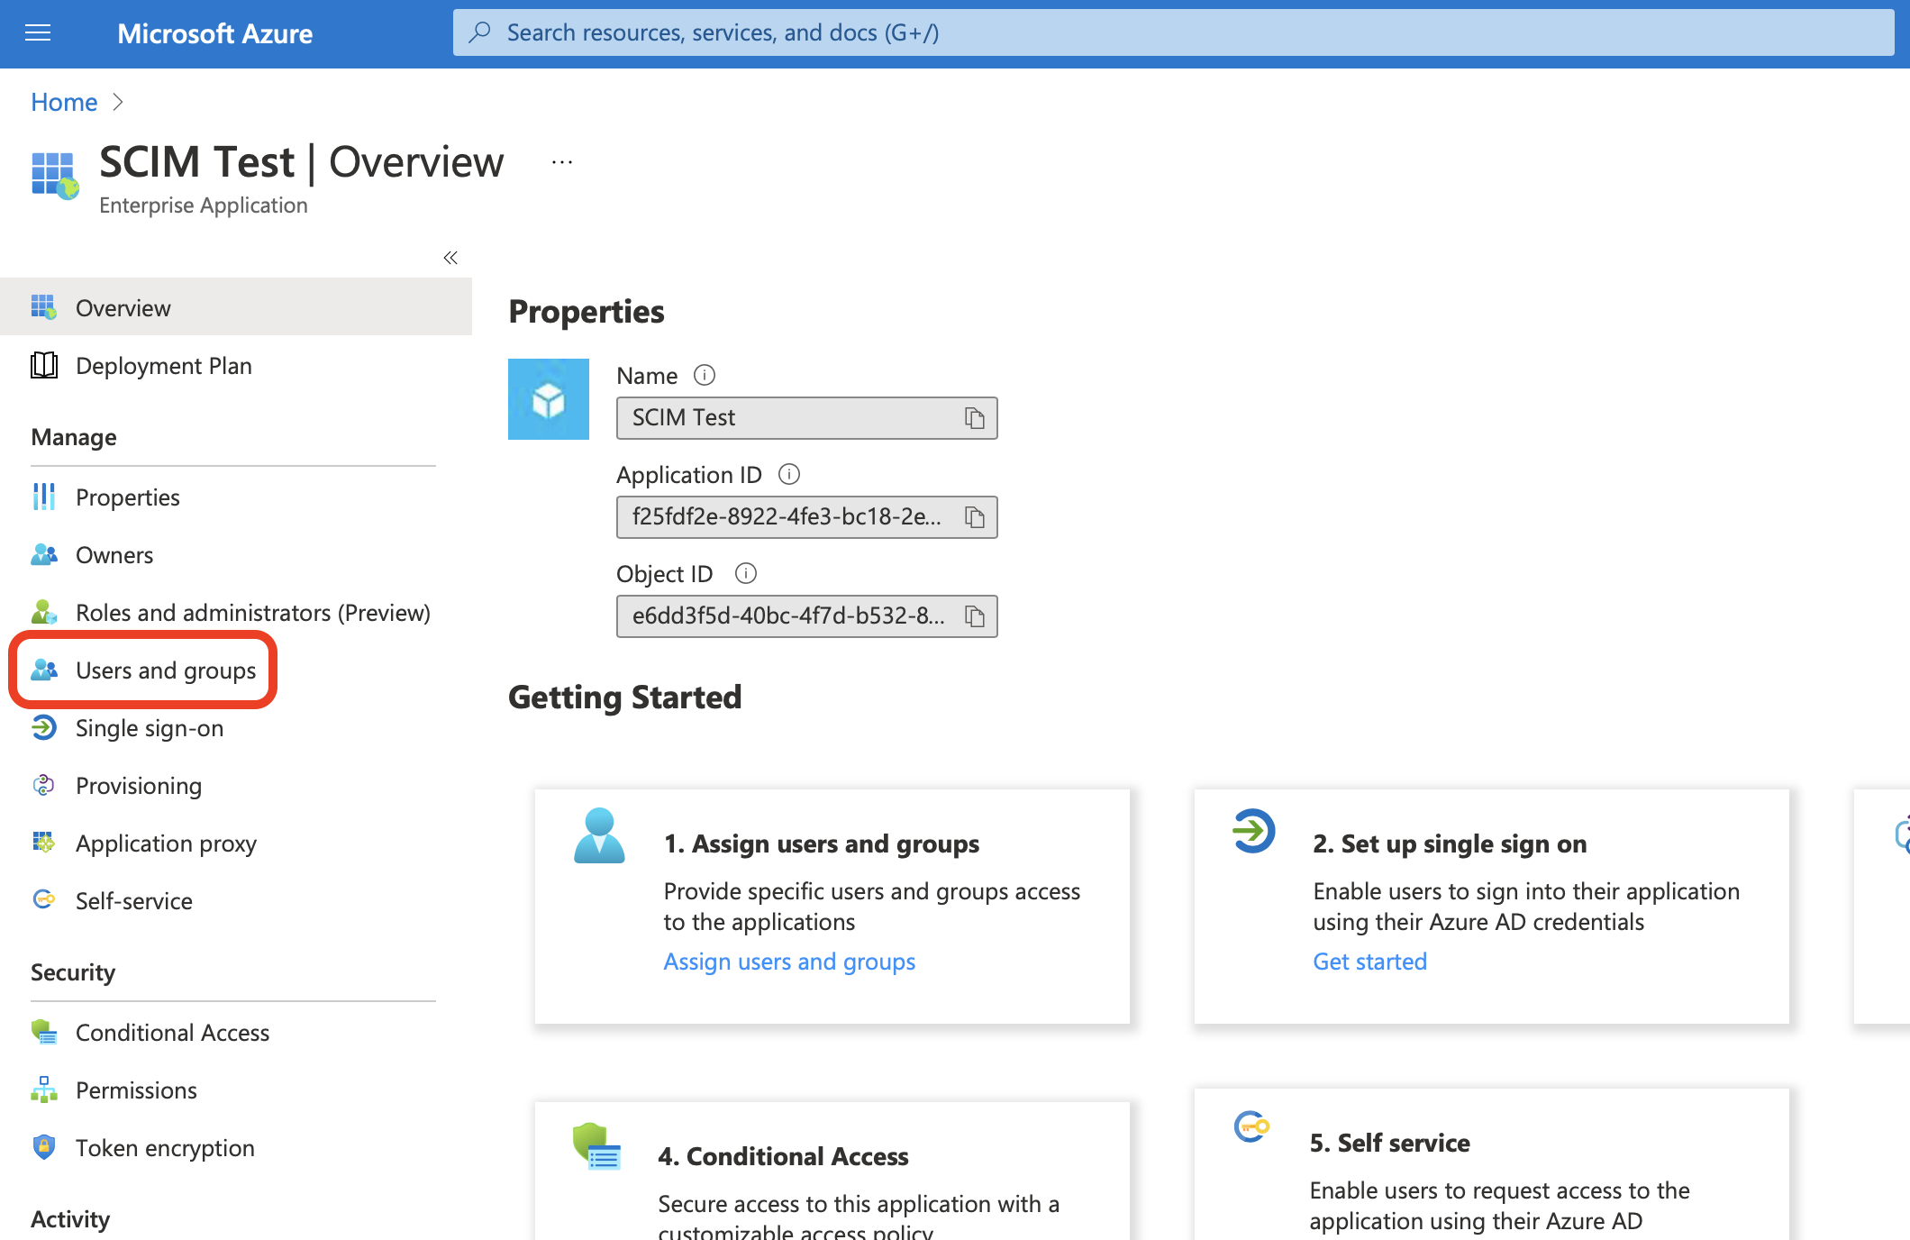The height and width of the screenshot is (1240, 1910).
Task: Open the Permissions page
Action: pyautogui.click(x=236, y=1090)
